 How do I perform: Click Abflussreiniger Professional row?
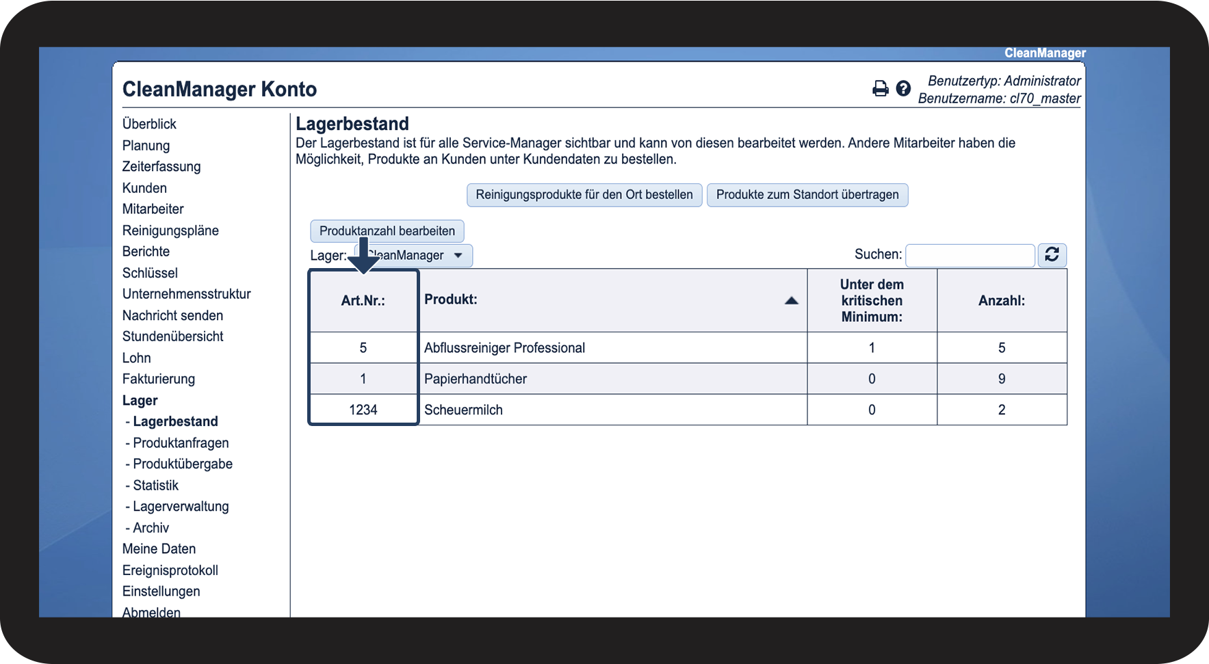[504, 348]
